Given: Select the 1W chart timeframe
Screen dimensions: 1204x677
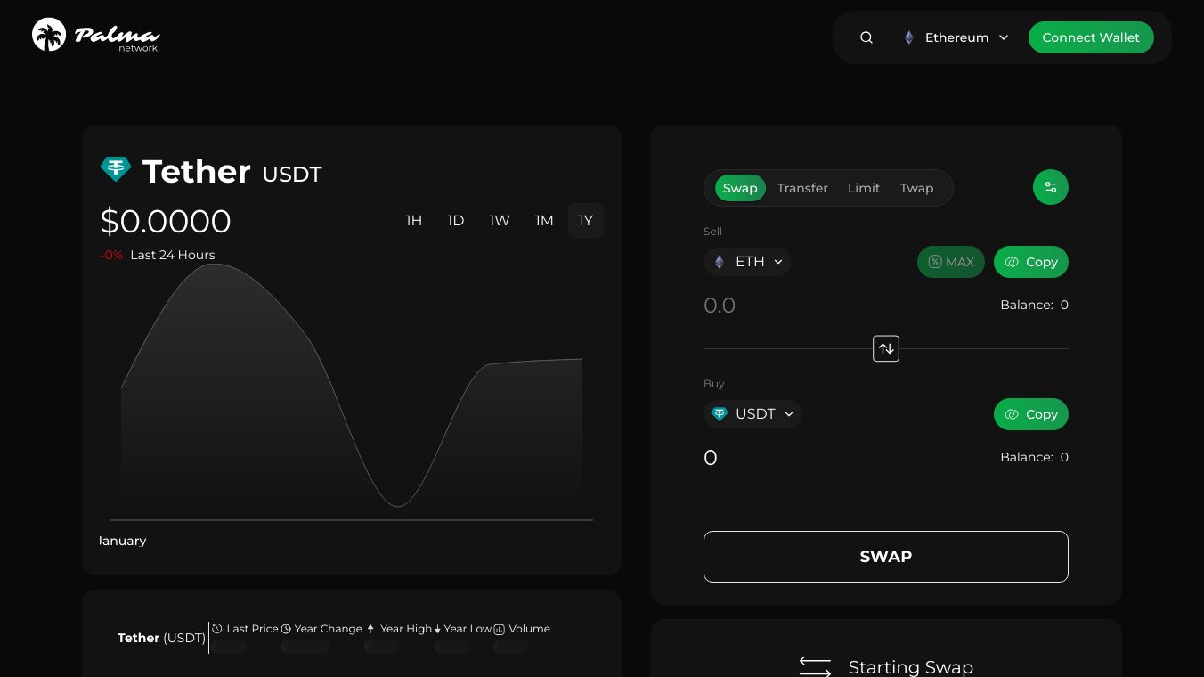Looking at the screenshot, I should click(500, 221).
